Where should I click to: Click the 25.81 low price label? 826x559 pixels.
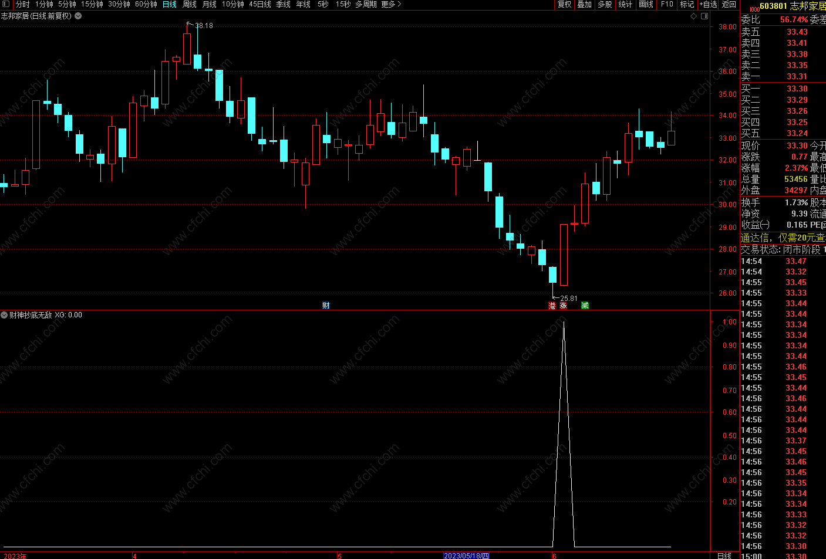pyautogui.click(x=568, y=299)
